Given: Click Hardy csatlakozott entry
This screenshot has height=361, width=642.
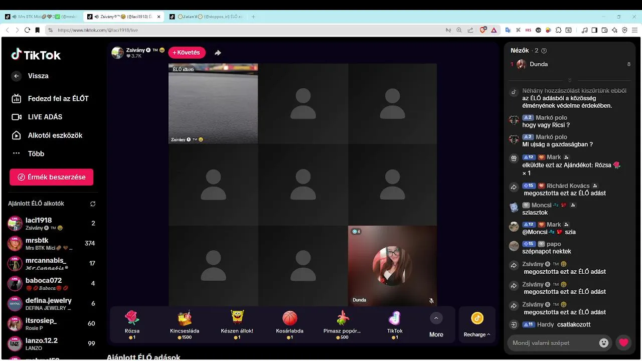Looking at the screenshot, I should 557,325.
